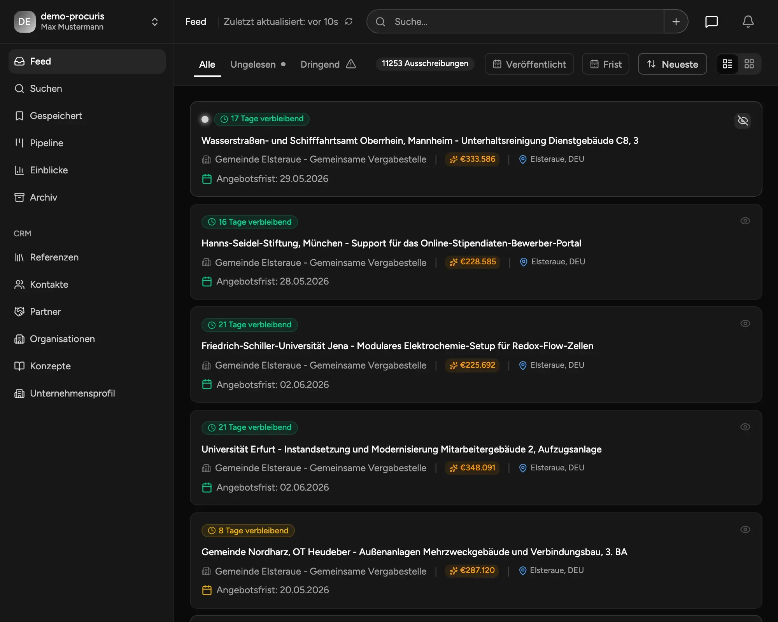
Task: Click Angebotsfrist: 29.05.2026
Action: point(272,179)
